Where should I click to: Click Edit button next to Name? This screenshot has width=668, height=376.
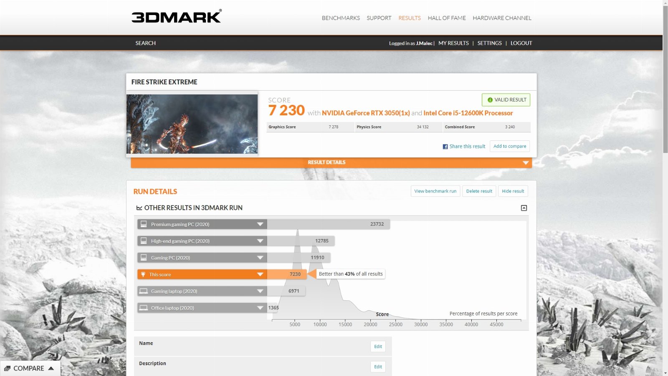(378, 346)
